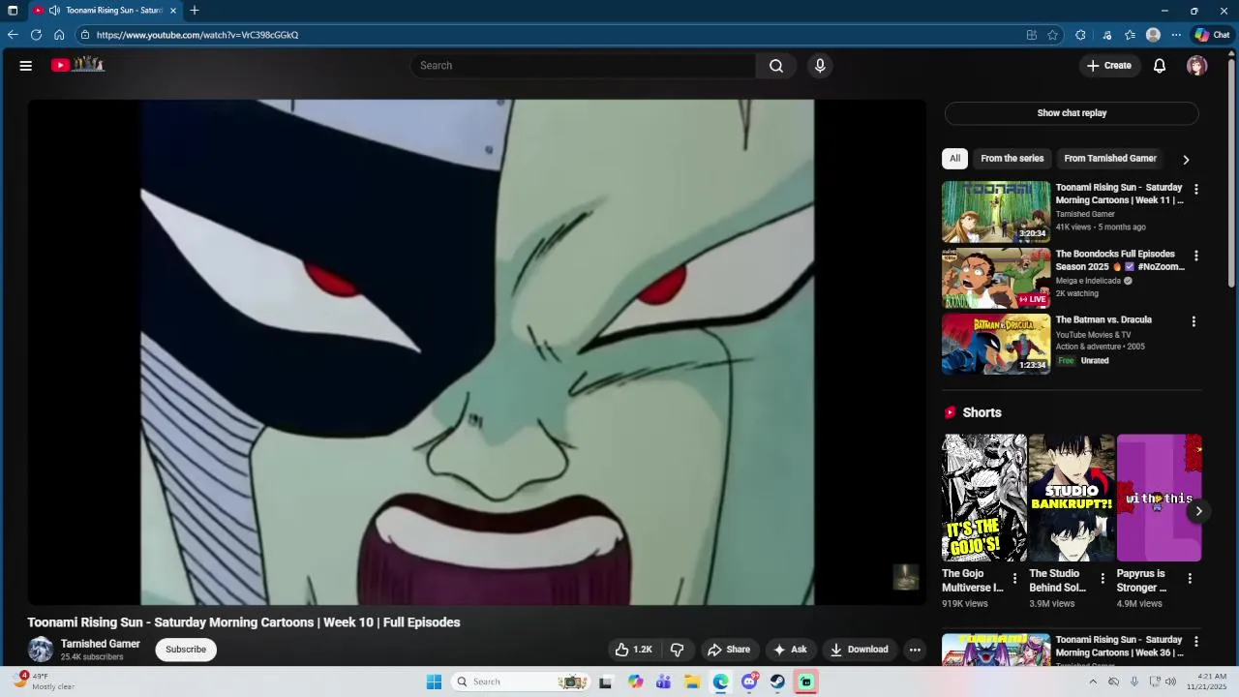Open the YouTube account avatar menu
1239x697 pixels.
click(1197, 66)
